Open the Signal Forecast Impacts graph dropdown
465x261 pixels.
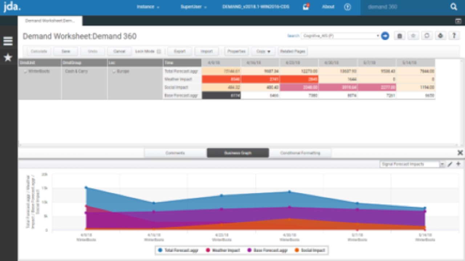(x=412, y=164)
